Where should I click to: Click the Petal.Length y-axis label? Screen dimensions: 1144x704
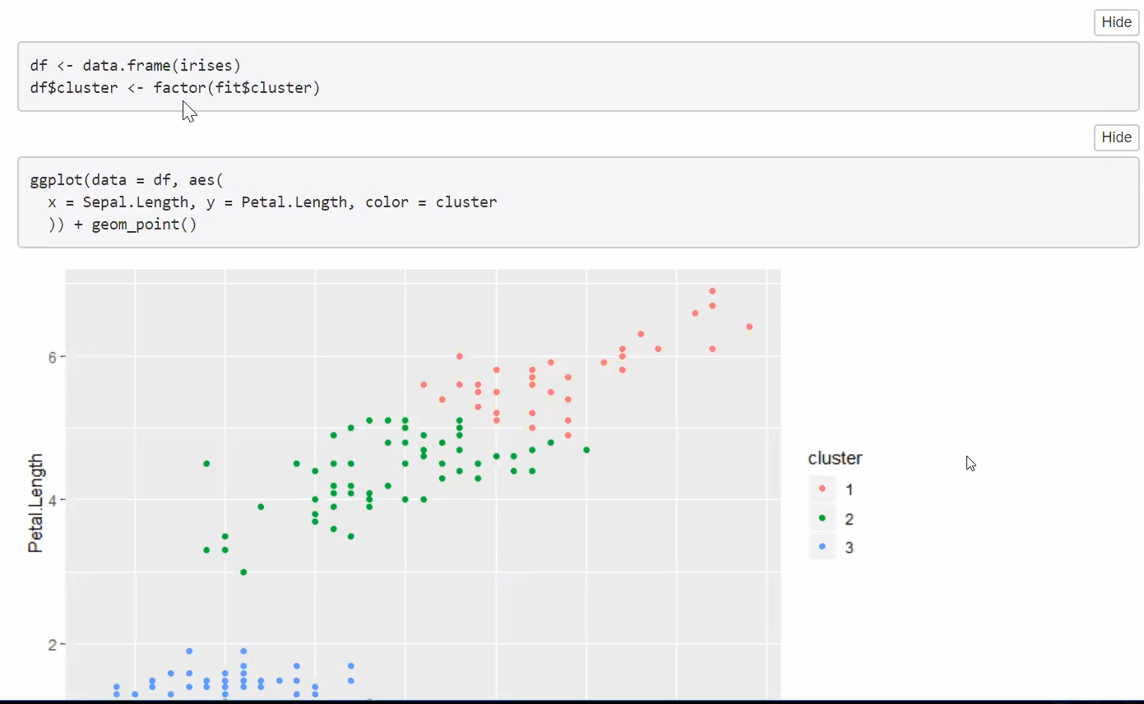(36, 503)
